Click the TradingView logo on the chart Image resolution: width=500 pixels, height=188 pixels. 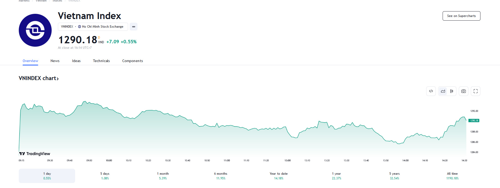point(35,154)
